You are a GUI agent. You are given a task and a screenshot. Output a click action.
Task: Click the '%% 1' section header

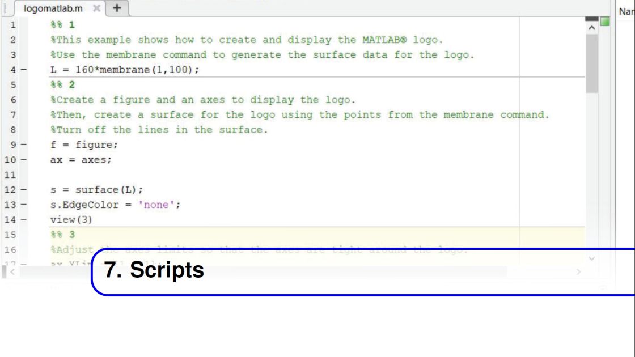pos(63,25)
